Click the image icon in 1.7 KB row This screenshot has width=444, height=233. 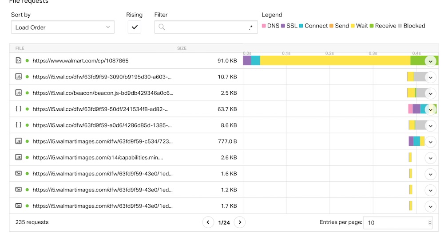[x=18, y=206]
